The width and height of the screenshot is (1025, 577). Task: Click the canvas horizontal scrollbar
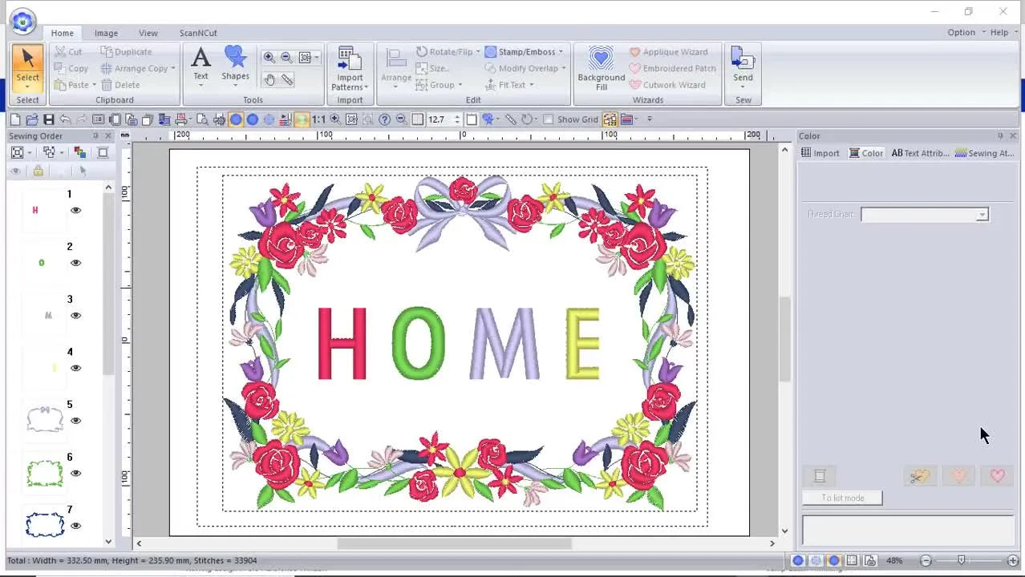[x=454, y=543]
